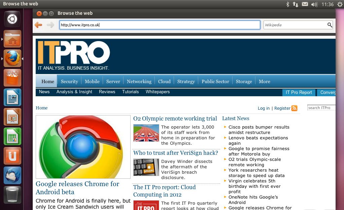Open the Strategy navigation tab
Image resolution: width=344 pixels, height=210 pixels.
[x=186, y=81]
